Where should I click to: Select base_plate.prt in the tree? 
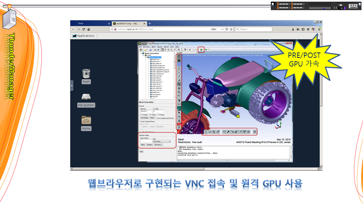[156, 63]
